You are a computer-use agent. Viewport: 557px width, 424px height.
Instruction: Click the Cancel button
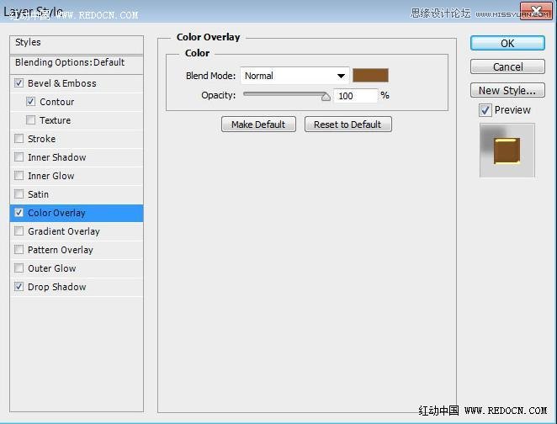tap(507, 66)
